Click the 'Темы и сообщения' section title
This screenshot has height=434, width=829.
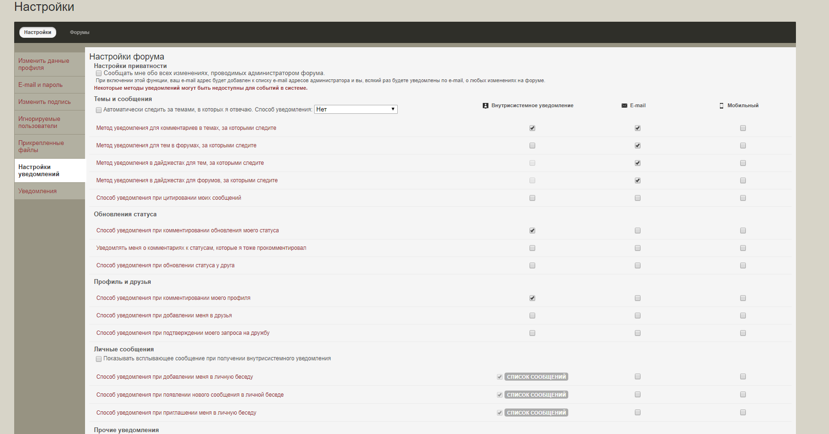(x=123, y=99)
